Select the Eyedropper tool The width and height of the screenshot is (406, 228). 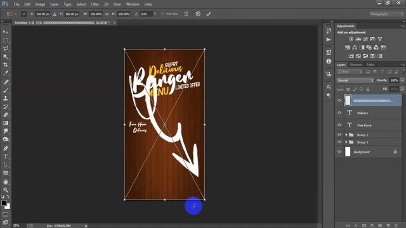click(6, 73)
